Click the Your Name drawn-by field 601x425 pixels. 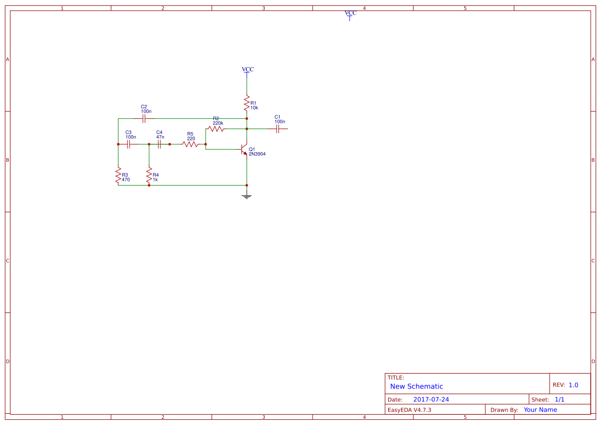tap(540, 410)
